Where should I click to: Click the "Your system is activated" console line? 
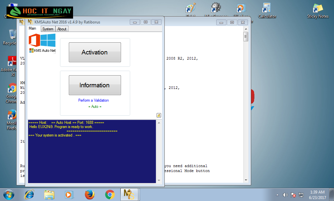pyautogui.click(x=55, y=135)
